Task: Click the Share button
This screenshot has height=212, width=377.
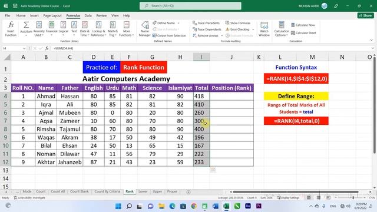Action: click(x=365, y=15)
